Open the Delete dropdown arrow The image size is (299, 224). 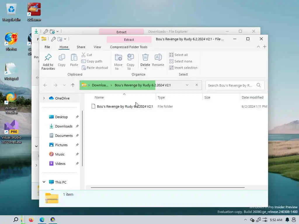pyautogui.click(x=145, y=69)
